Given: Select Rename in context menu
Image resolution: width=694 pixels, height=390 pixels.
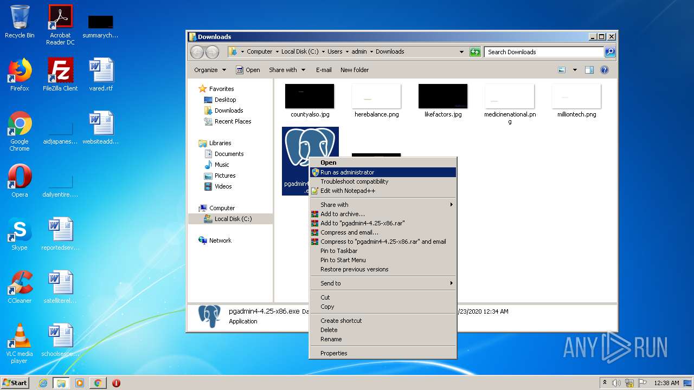Looking at the screenshot, I should (x=383, y=339).
